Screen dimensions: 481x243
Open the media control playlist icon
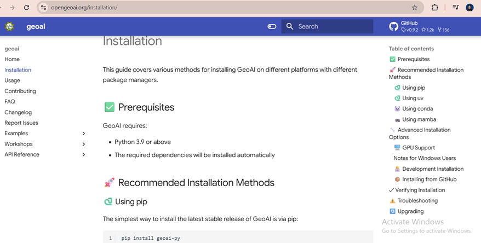[456, 7]
